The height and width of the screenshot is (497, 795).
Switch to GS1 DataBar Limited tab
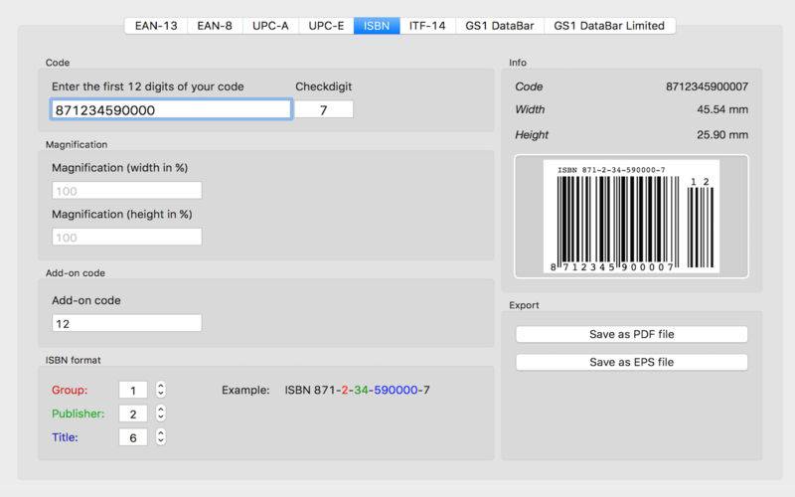click(609, 26)
